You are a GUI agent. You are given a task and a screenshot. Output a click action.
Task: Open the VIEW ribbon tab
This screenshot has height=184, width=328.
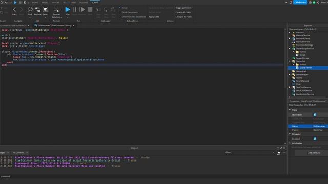click(x=73, y=2)
